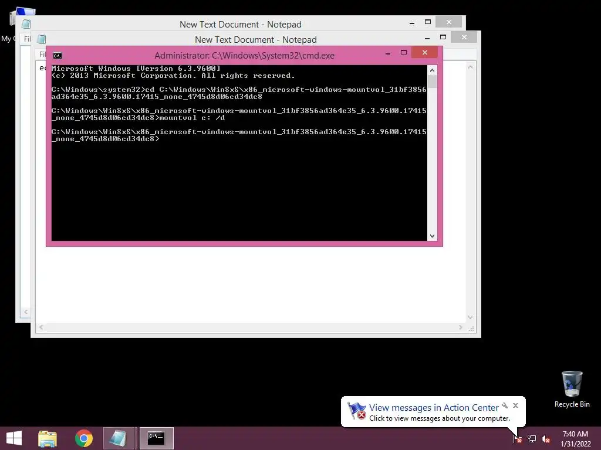This screenshot has height=450, width=601.
Task: Click the cmd.exe vertical scrollbar thumb
Action: coord(433,81)
